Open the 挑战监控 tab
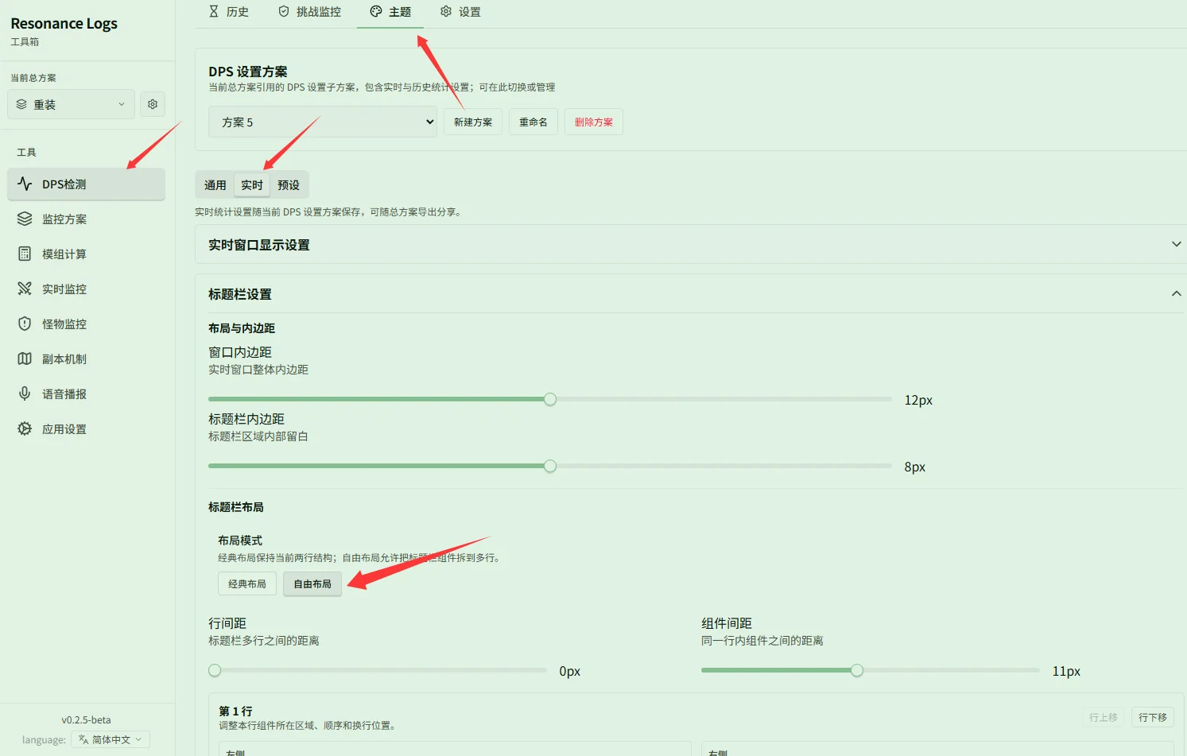Image resolution: width=1187 pixels, height=756 pixels. tap(310, 12)
